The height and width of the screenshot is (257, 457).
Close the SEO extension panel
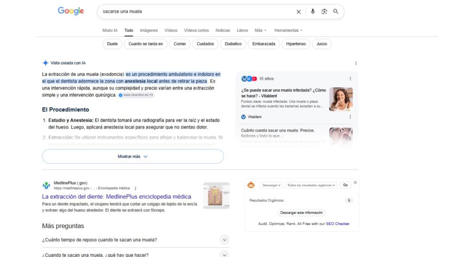click(x=355, y=182)
